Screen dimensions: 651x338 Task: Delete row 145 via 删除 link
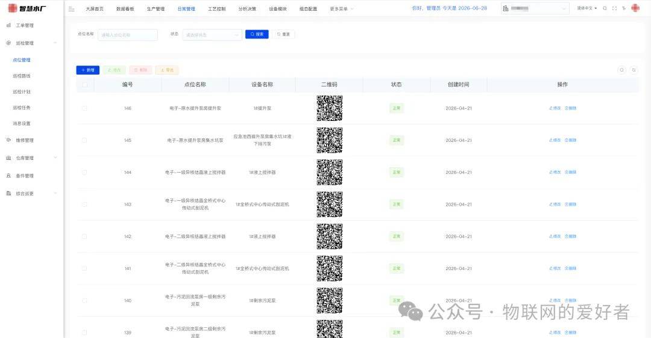(570, 140)
